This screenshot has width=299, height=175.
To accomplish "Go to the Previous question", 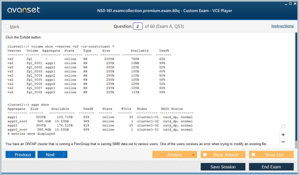I will [20, 155].
